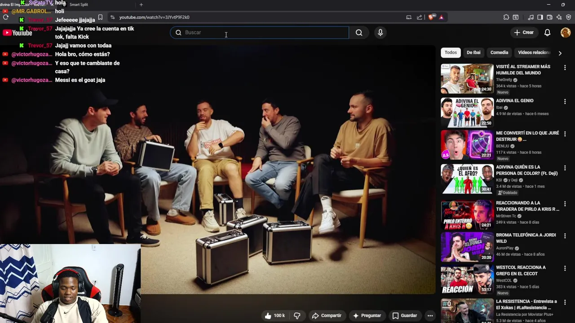Open site settings icon beside the URL
The image size is (575, 323).
click(x=112, y=17)
